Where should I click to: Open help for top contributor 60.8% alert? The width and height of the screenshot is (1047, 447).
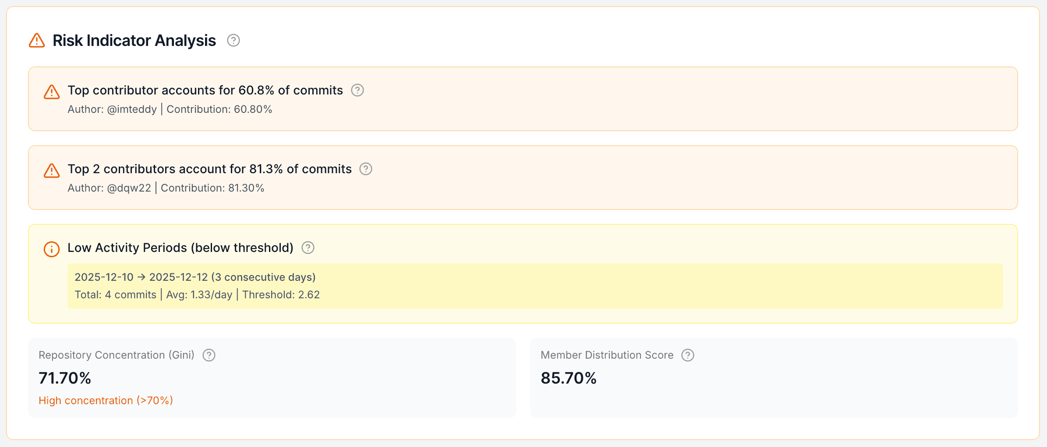click(x=357, y=90)
